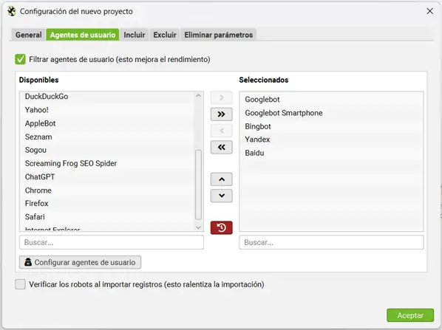Click the green Aceptar button
This screenshot has width=442, height=330.
(x=410, y=315)
